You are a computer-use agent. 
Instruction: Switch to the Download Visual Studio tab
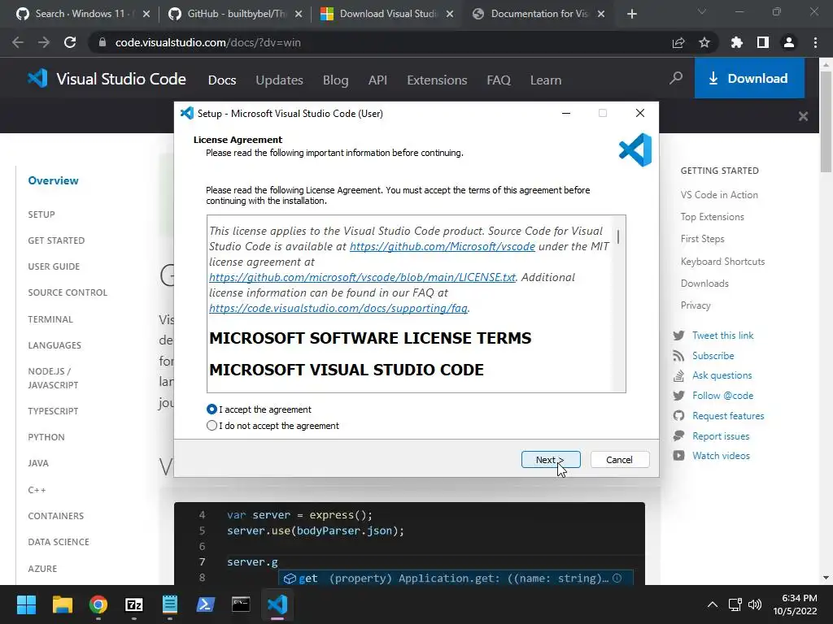pyautogui.click(x=388, y=14)
